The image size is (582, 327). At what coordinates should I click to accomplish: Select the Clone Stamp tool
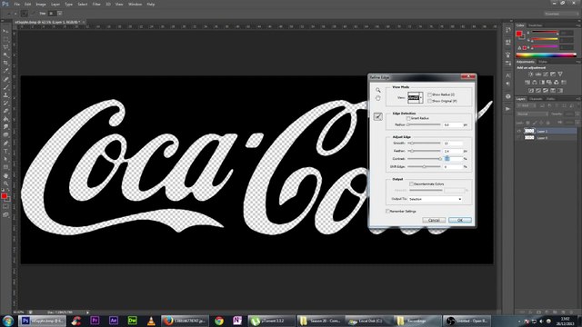coord(5,94)
